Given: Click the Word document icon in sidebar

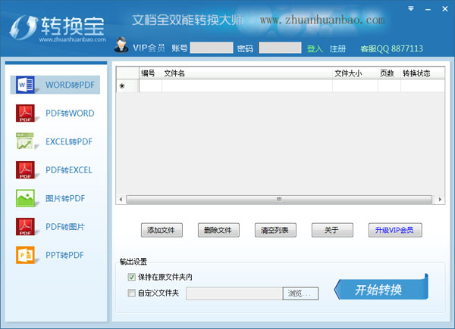Looking at the screenshot, I should point(25,85).
